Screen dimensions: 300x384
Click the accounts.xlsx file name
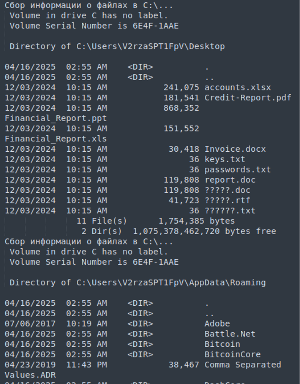238,87
